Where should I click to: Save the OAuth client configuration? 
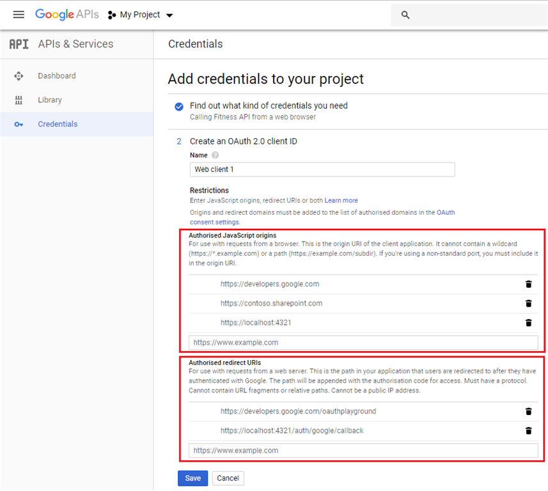[192, 478]
